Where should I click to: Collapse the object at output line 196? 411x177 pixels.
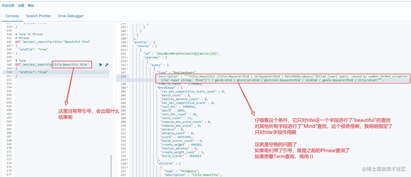[x=127, y=69]
